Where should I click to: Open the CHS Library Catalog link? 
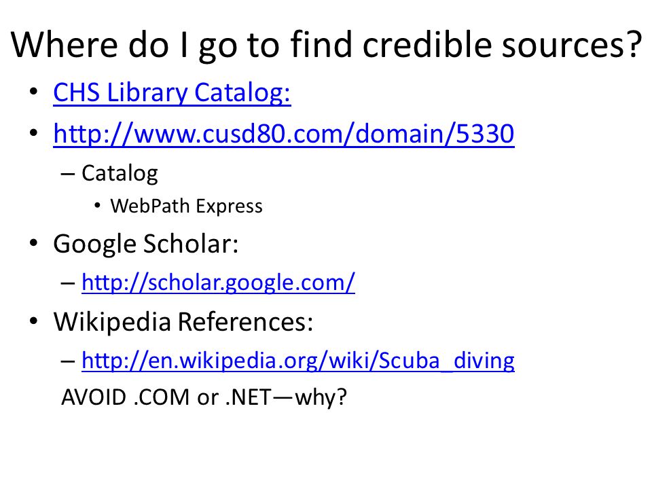(172, 92)
